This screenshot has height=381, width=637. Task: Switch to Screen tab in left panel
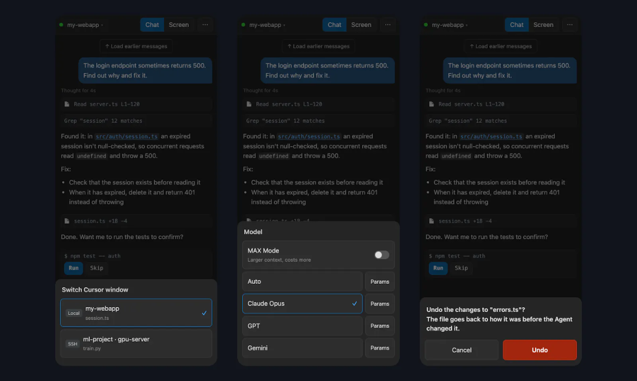(179, 25)
